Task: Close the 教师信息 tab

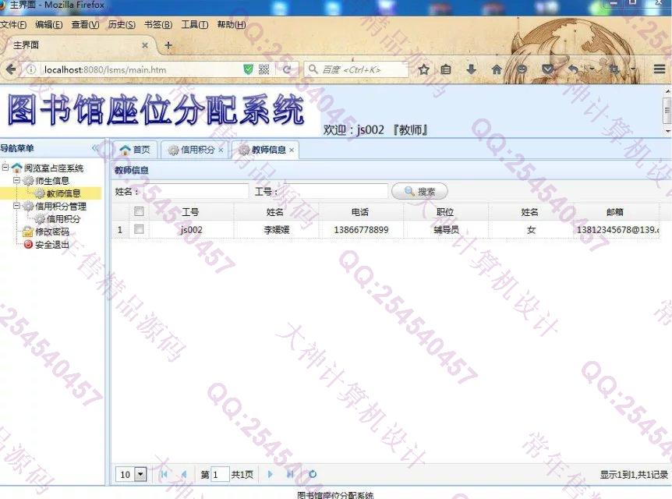Action: pyautogui.click(x=292, y=150)
